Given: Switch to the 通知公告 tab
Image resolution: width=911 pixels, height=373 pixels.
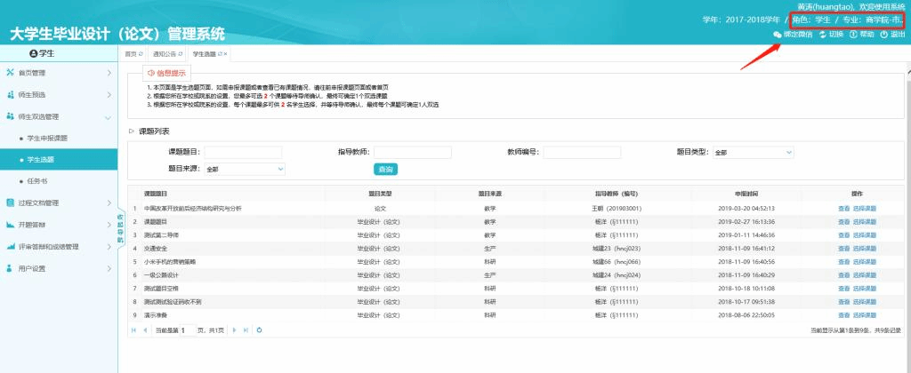Looking at the screenshot, I should coord(165,54).
